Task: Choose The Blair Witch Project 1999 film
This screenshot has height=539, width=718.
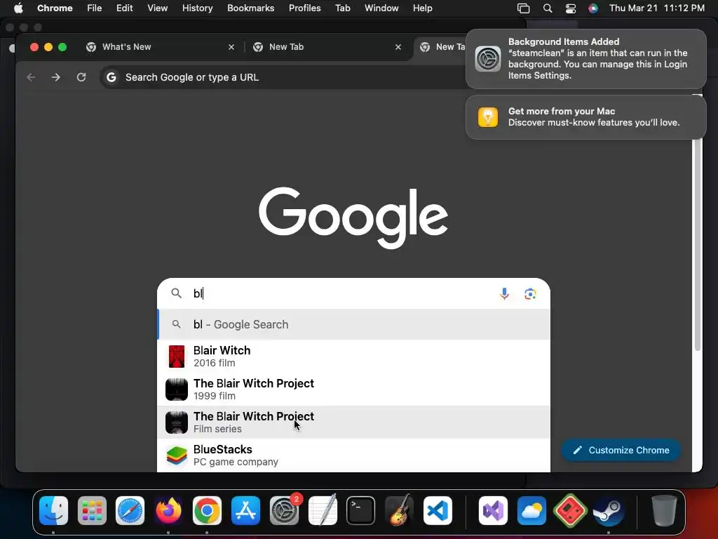Action: 353,389
